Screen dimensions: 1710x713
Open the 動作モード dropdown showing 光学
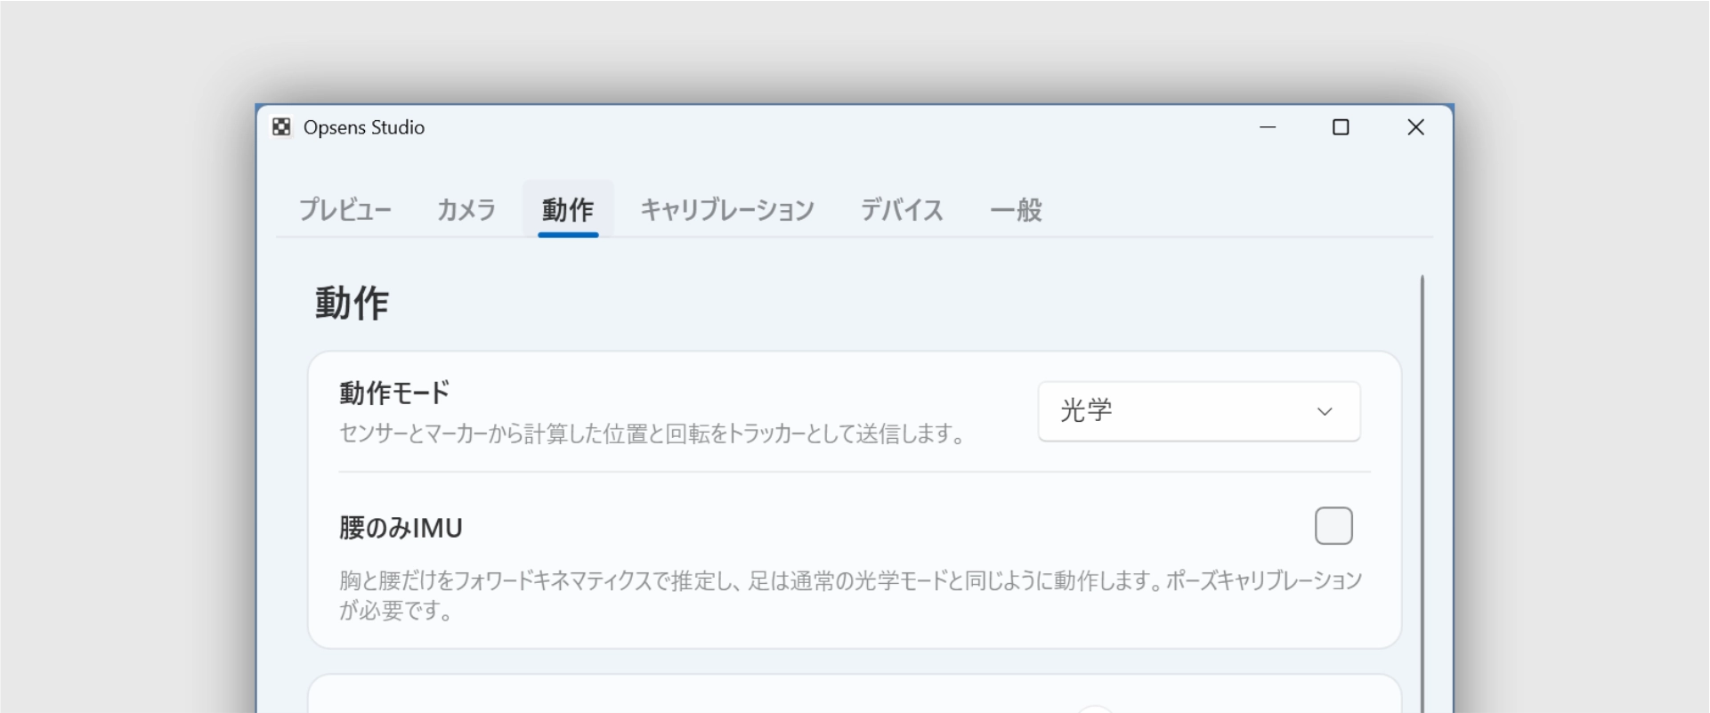(1199, 411)
